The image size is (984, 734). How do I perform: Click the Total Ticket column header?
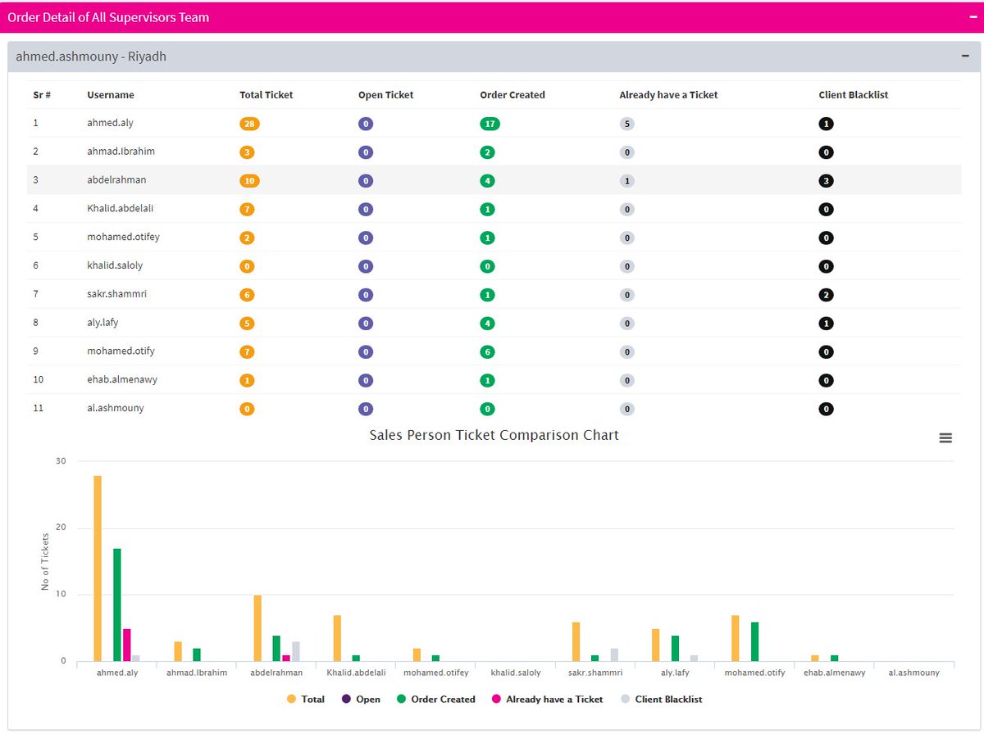click(x=266, y=95)
